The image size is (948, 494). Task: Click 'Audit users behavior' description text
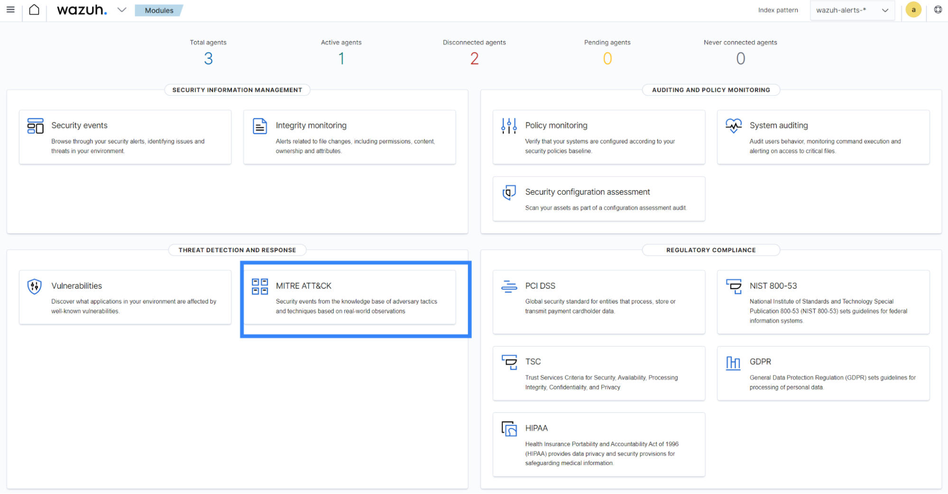825,146
